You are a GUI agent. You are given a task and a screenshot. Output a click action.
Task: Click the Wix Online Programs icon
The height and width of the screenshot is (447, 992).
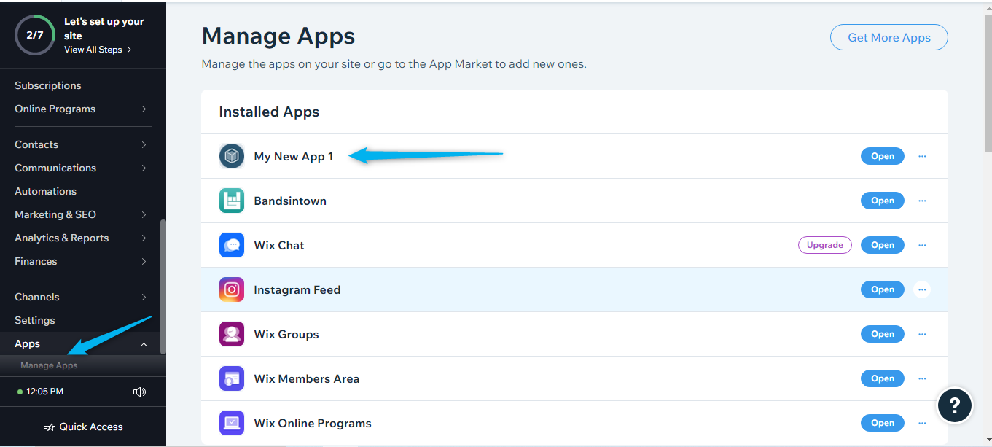[232, 423]
